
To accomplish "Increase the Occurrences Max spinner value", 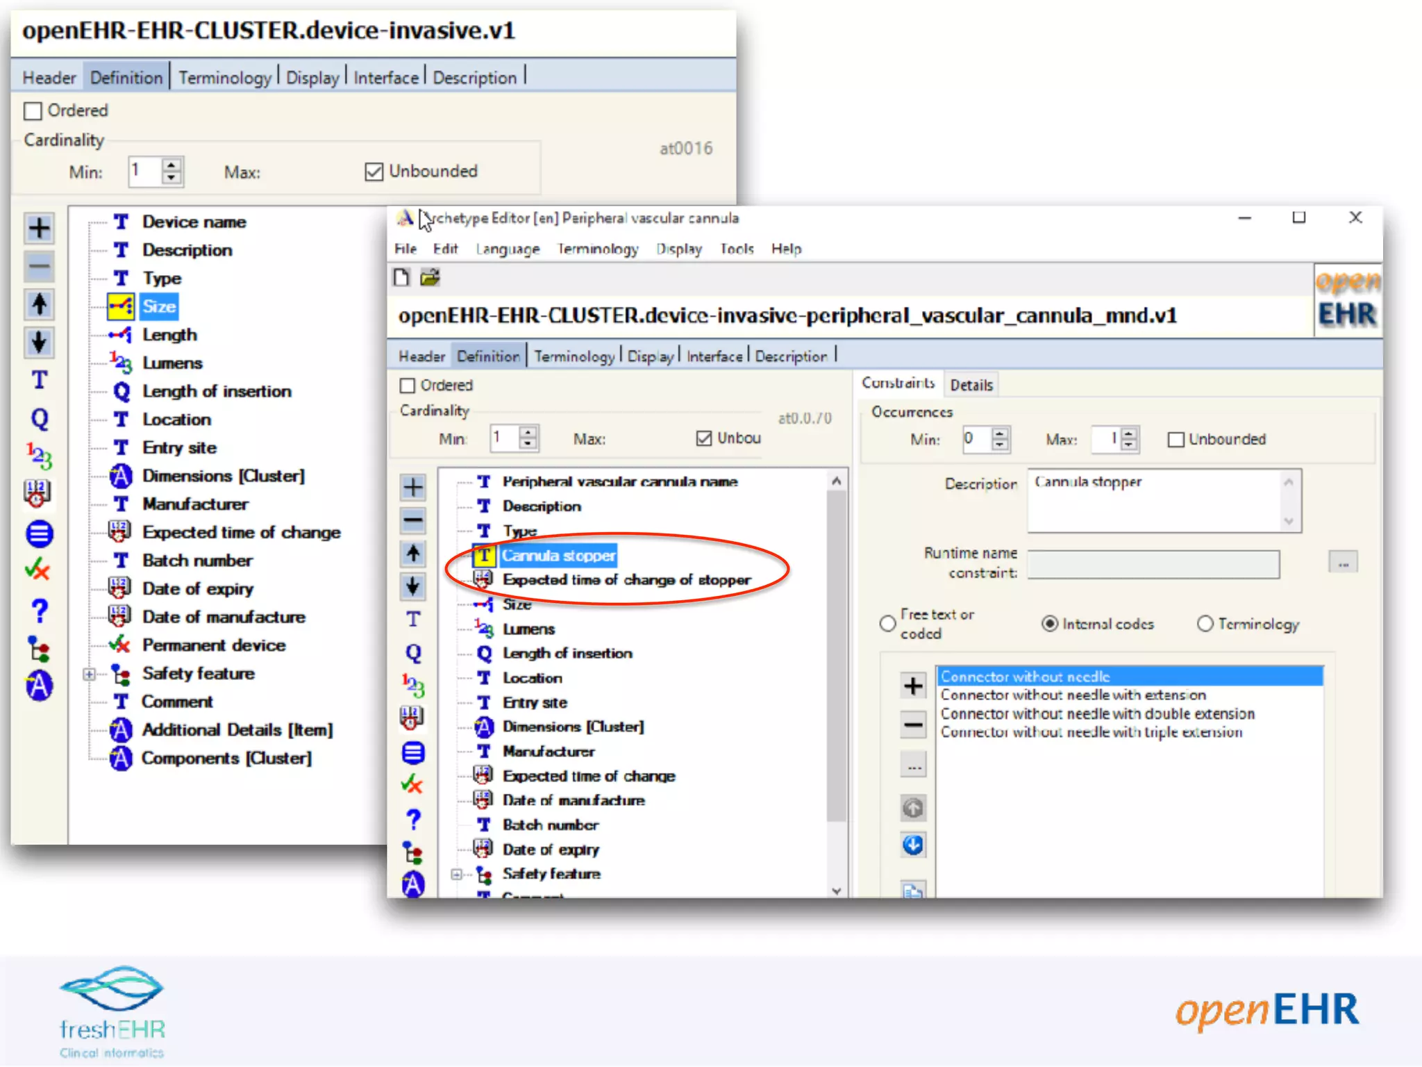I will tap(1129, 434).
